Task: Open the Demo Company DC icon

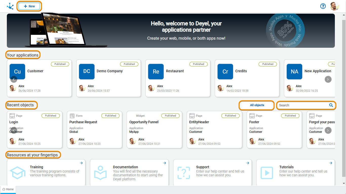Action: coord(87,71)
